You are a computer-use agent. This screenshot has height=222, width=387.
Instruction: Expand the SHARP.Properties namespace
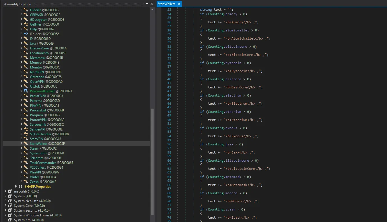point(16,187)
